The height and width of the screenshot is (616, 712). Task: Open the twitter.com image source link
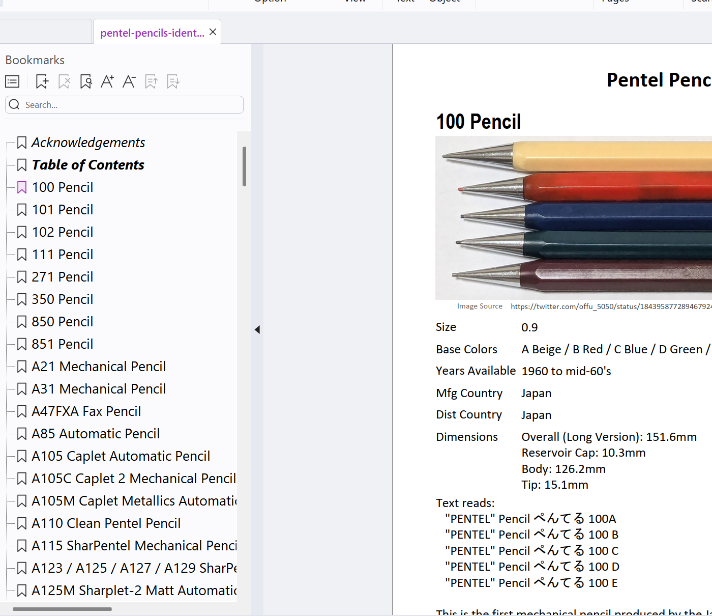[x=610, y=306]
